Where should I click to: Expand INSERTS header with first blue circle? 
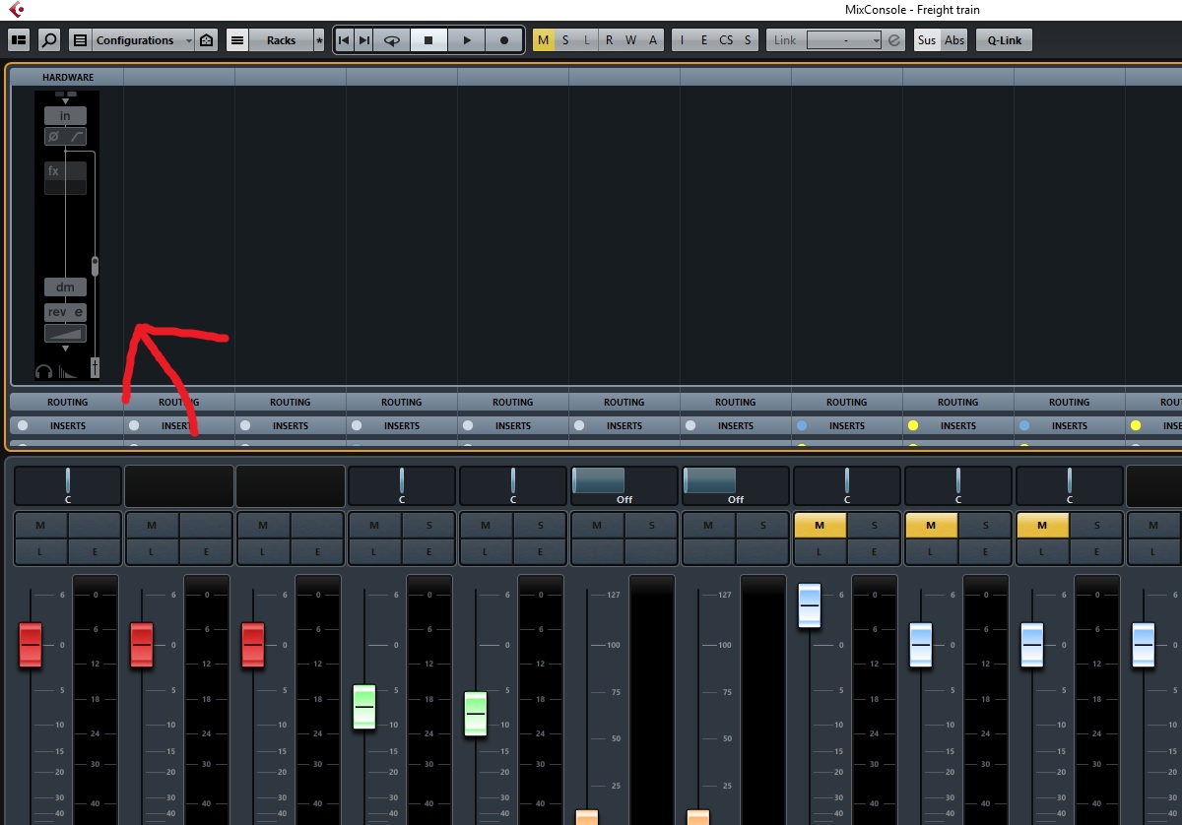click(847, 425)
